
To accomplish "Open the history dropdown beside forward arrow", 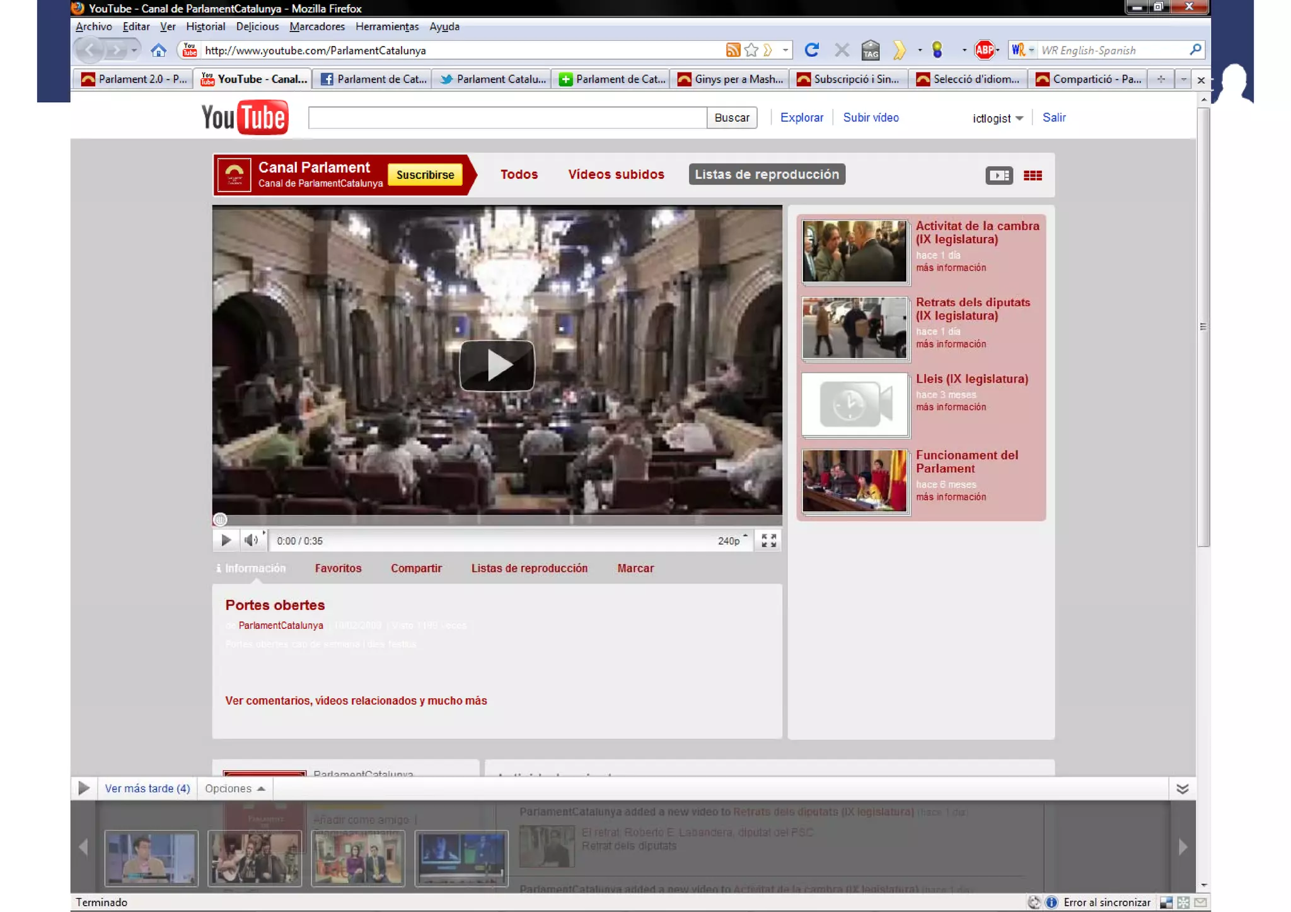I will click(134, 50).
